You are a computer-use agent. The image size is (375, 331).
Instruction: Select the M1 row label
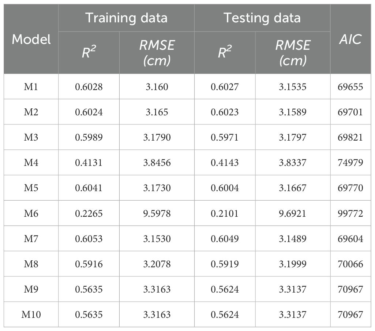[31, 87]
